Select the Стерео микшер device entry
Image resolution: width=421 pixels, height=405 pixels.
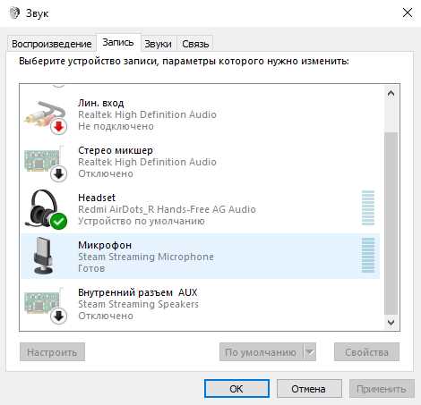(200, 162)
